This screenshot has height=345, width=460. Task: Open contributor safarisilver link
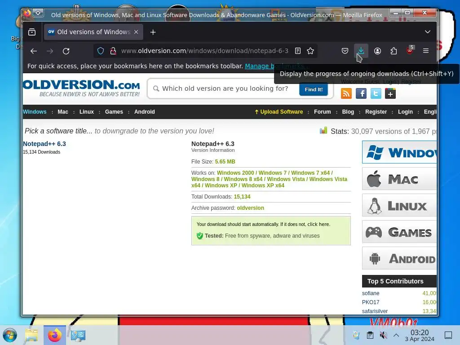tap(375, 311)
